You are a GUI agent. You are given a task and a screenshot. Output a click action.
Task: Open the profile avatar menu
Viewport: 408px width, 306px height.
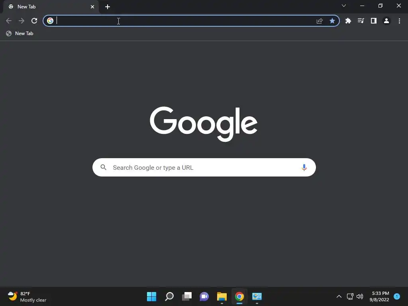386,21
